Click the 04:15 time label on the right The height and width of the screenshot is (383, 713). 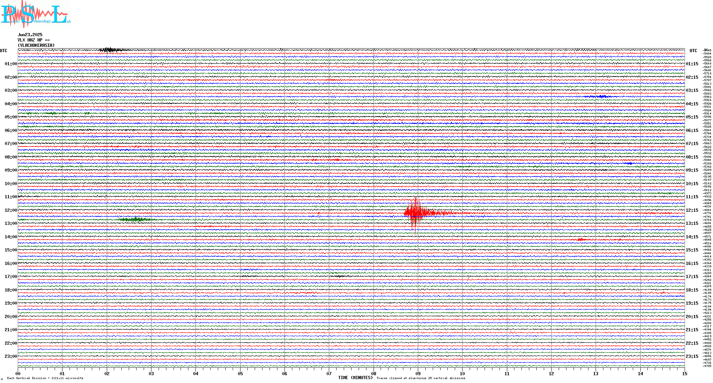point(692,104)
